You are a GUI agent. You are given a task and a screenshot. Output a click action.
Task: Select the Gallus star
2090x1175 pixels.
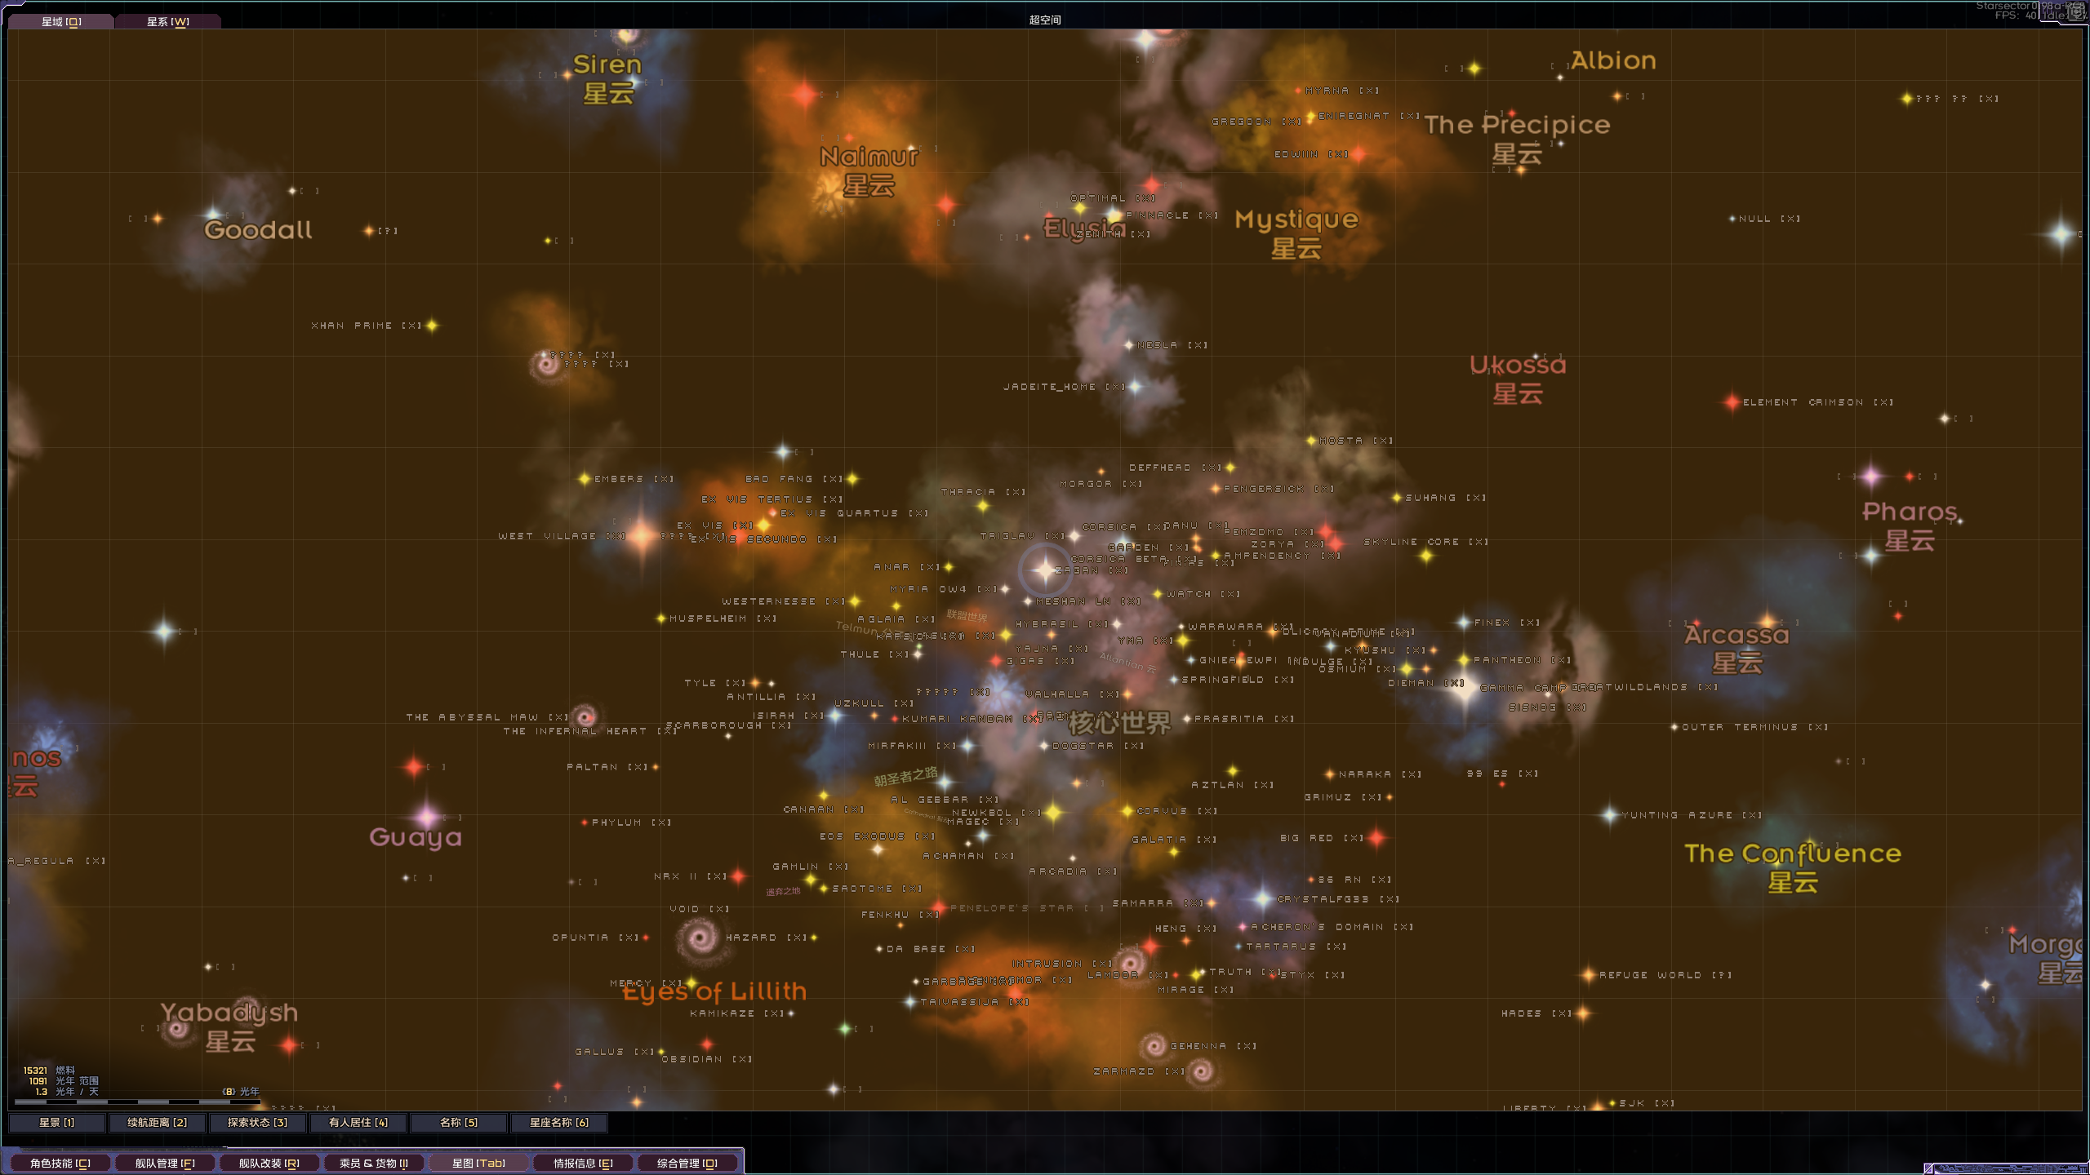click(x=661, y=1052)
